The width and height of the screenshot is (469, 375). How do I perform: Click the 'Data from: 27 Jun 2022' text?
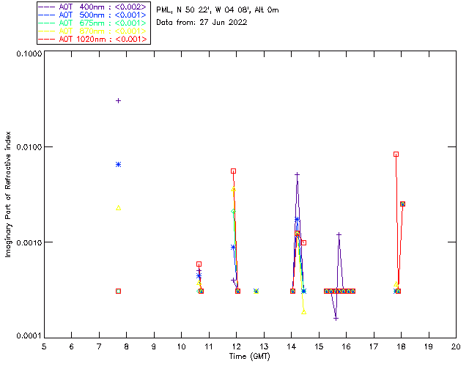pyautogui.click(x=202, y=23)
